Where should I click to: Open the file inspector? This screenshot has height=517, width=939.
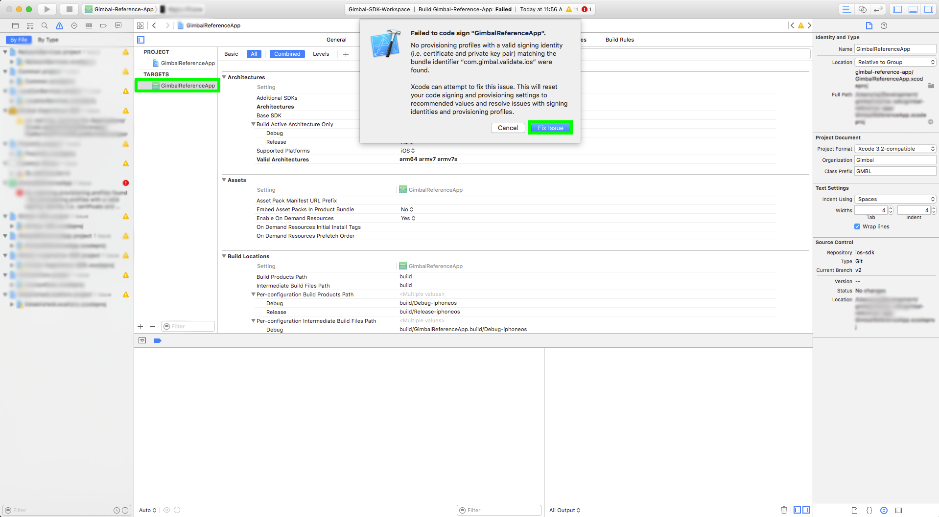click(869, 25)
